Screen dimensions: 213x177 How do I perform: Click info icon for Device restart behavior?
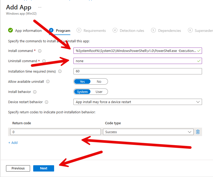(47, 102)
